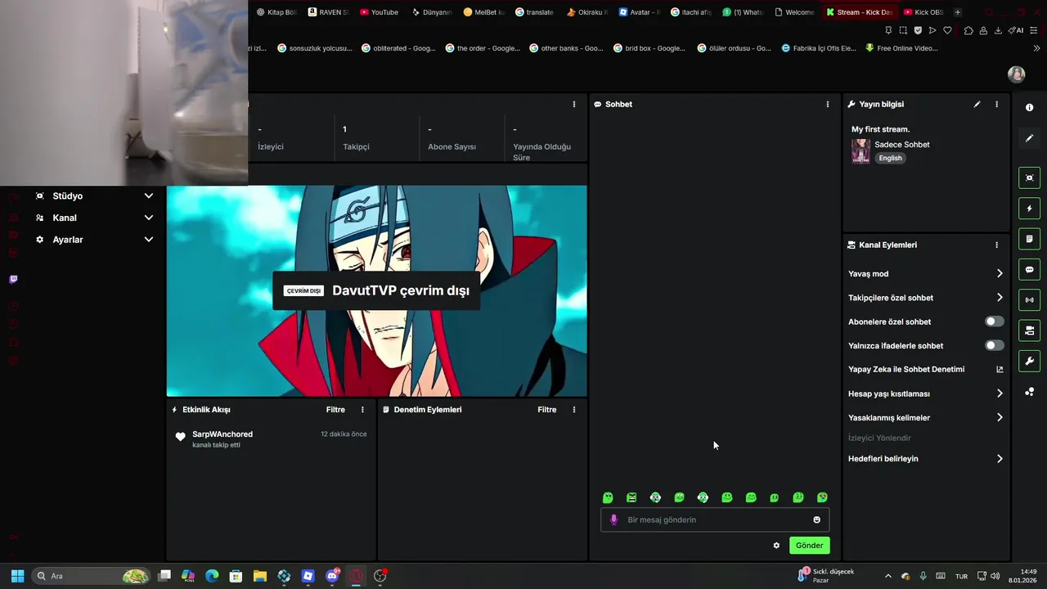
Task: Open Kanal Eylemleri three-dot menu
Action: [996, 245]
